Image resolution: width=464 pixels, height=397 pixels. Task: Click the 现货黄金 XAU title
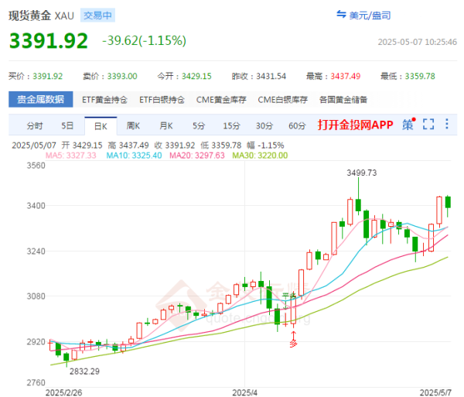[41, 15]
